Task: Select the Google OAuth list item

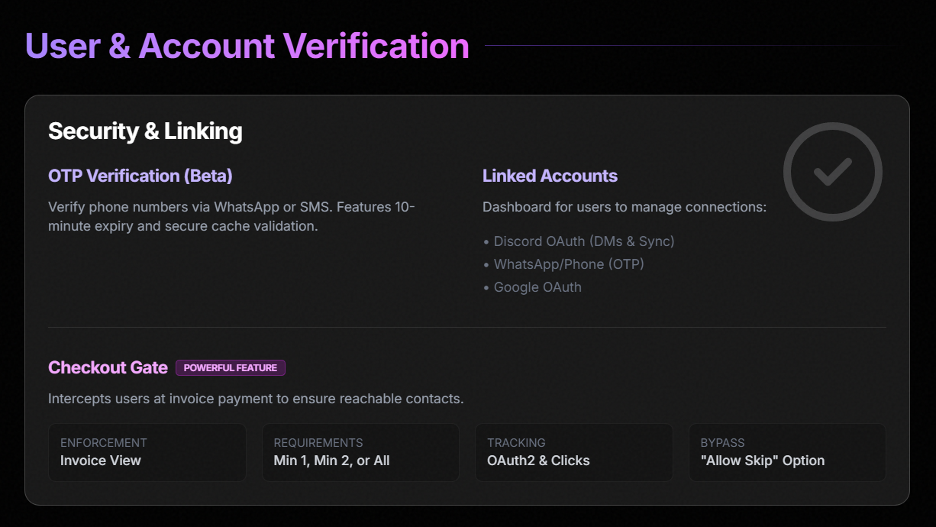Action: [x=537, y=287]
